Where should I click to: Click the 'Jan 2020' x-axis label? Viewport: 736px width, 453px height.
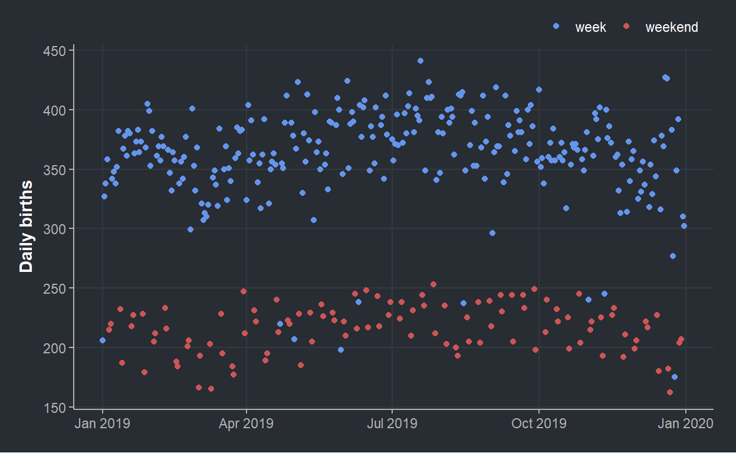(686, 424)
